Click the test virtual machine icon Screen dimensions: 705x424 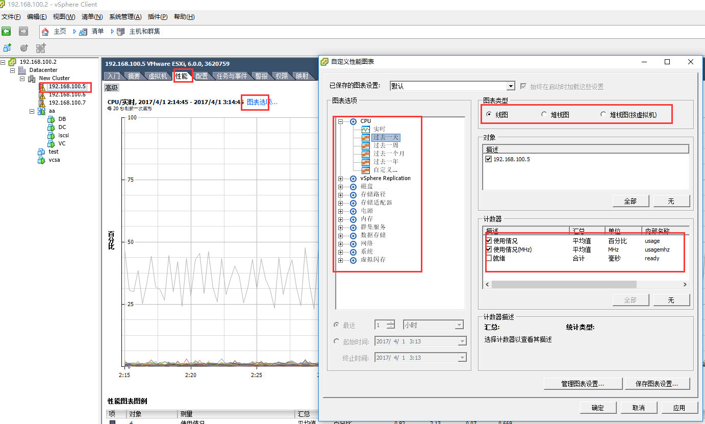(41, 152)
